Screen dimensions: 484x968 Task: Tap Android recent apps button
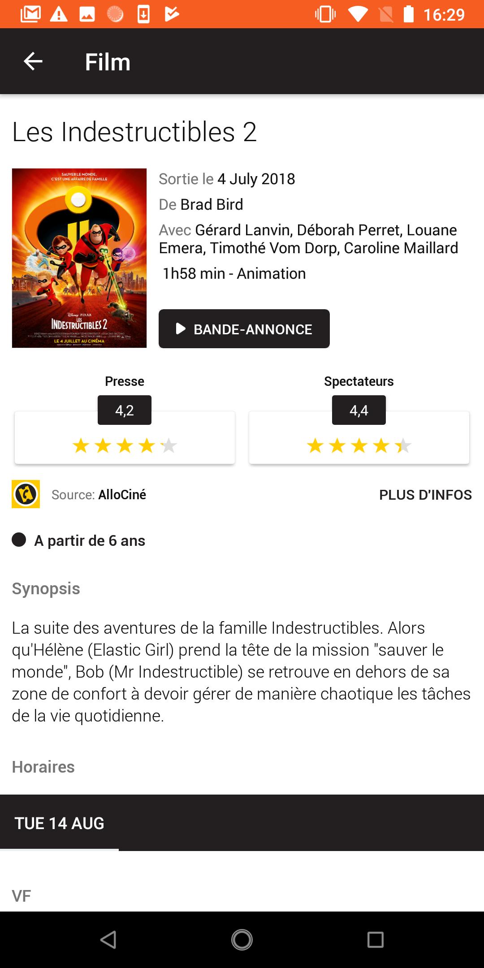coord(376,940)
